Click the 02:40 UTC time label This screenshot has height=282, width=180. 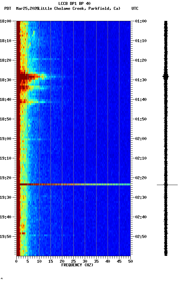(141, 217)
